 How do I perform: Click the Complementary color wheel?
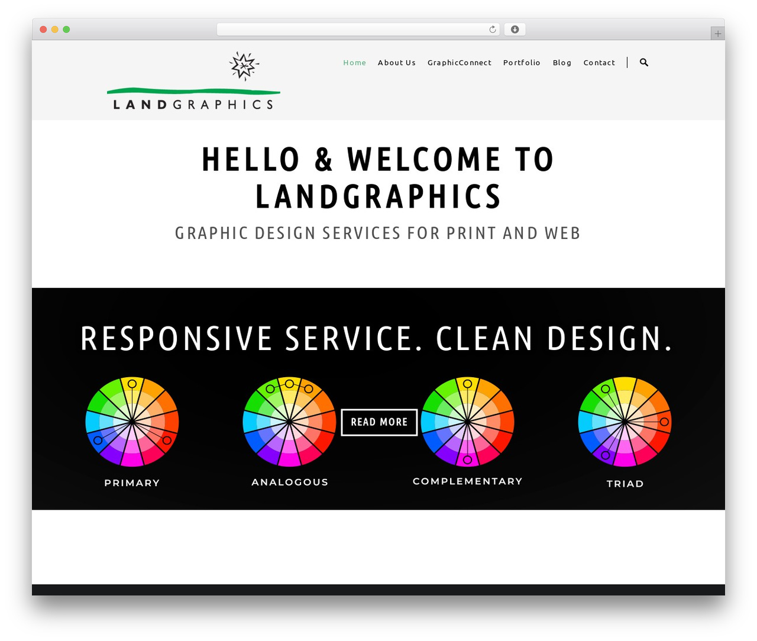(x=467, y=422)
